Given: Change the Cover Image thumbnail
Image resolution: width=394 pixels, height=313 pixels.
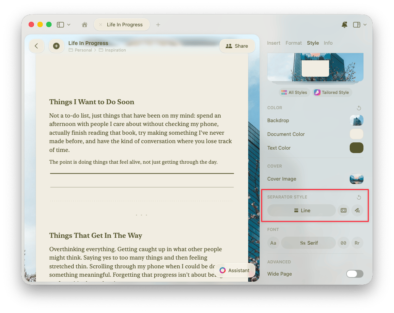Looking at the screenshot, I should [x=357, y=179].
